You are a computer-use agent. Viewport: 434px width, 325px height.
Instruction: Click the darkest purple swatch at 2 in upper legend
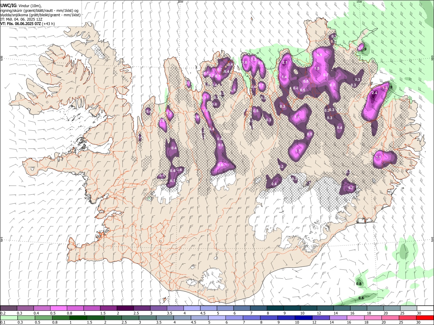pyautogui.click(x=125, y=308)
